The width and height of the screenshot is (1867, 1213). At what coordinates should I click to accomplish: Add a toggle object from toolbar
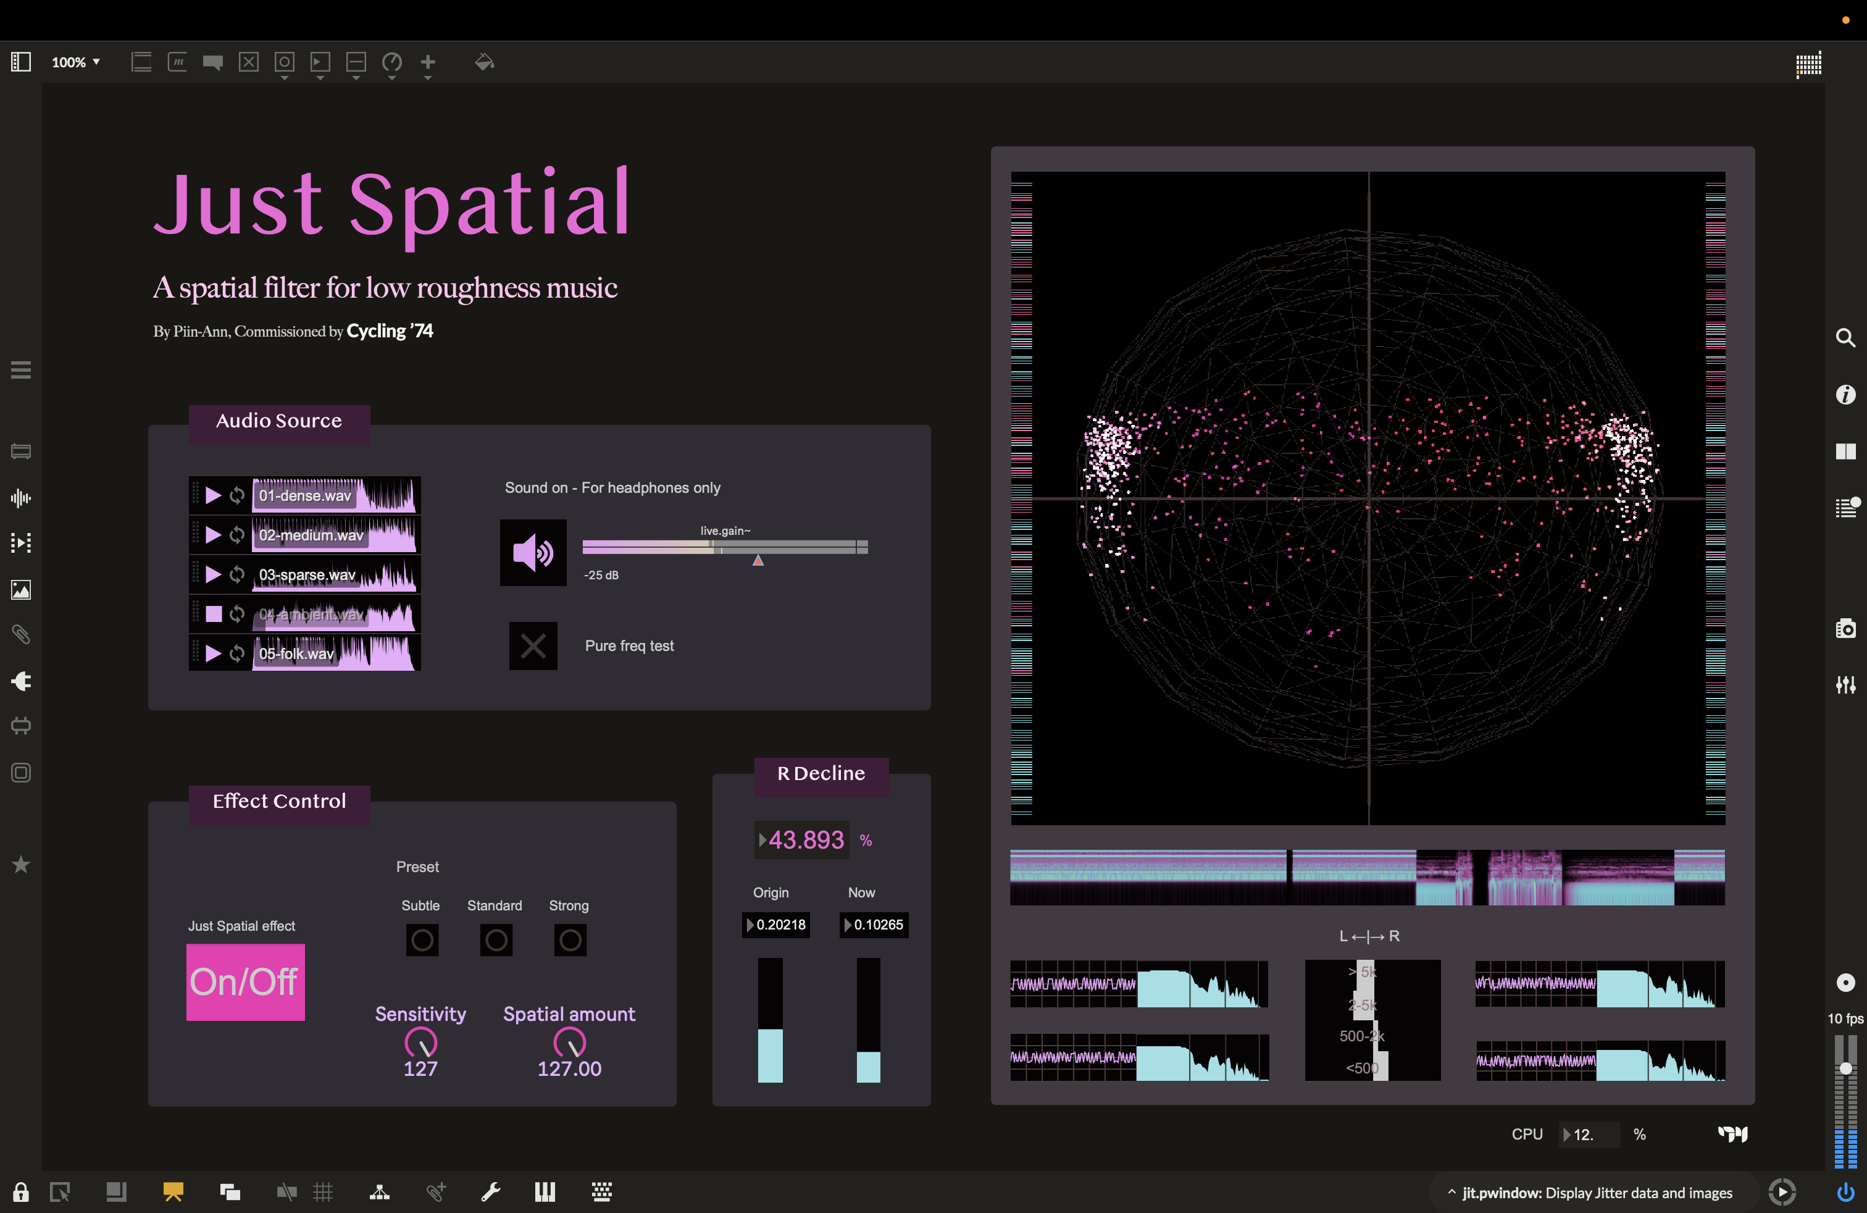(x=249, y=62)
